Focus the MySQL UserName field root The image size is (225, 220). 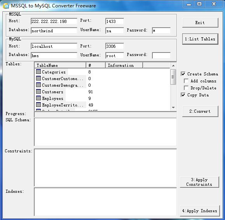[115, 56]
